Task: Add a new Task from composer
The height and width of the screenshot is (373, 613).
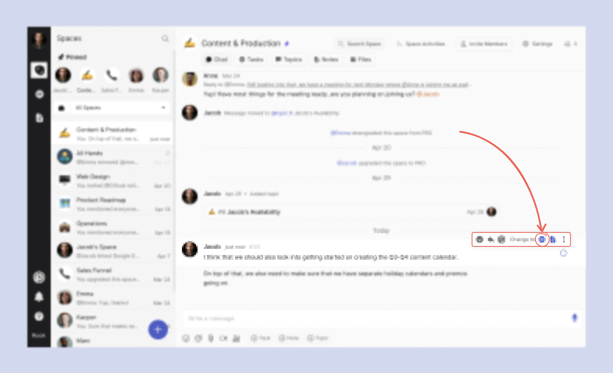Action: click(261, 338)
